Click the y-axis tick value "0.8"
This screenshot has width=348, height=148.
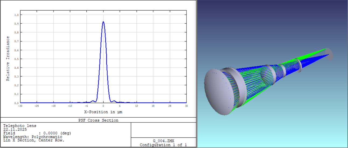[16, 33]
